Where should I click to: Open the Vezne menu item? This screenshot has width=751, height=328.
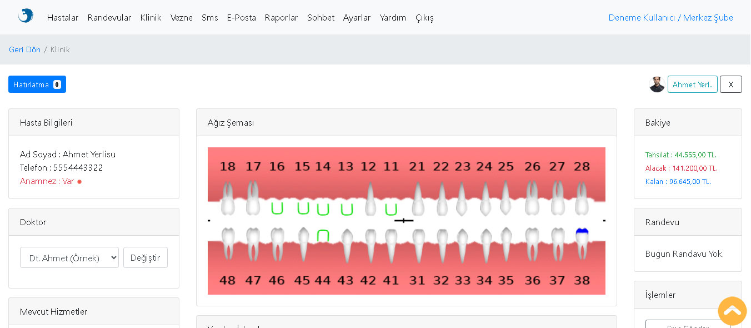click(x=182, y=18)
